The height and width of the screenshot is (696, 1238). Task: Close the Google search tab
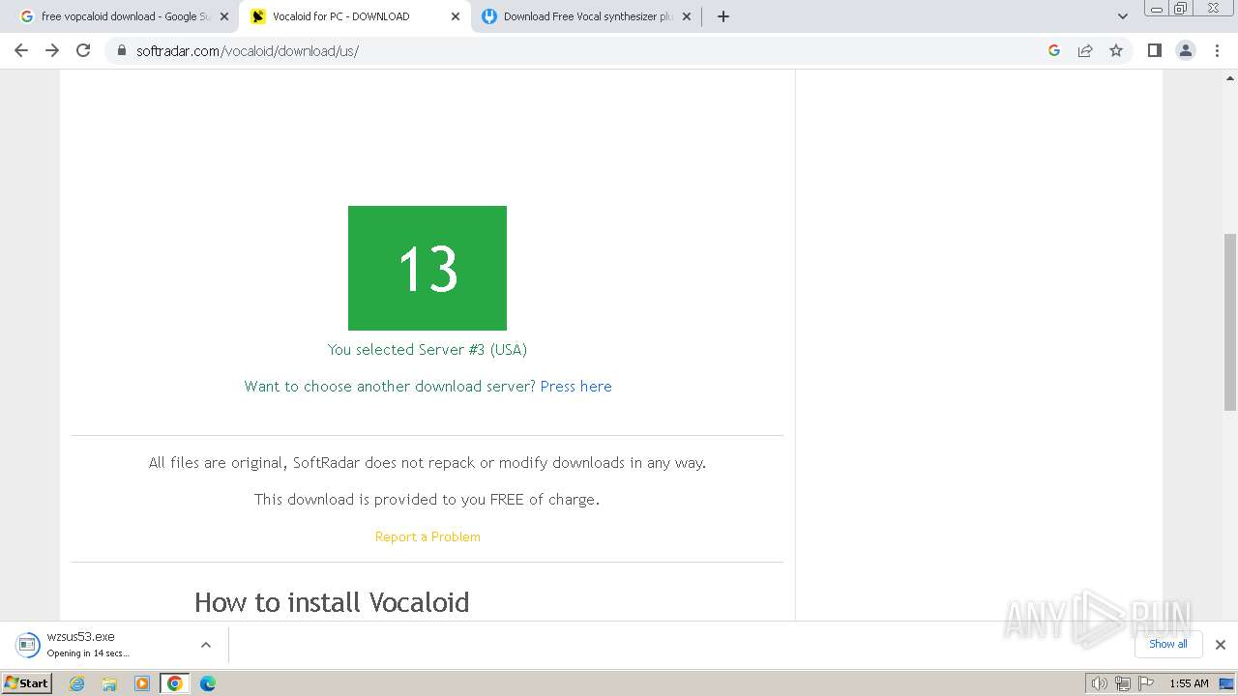(x=224, y=16)
